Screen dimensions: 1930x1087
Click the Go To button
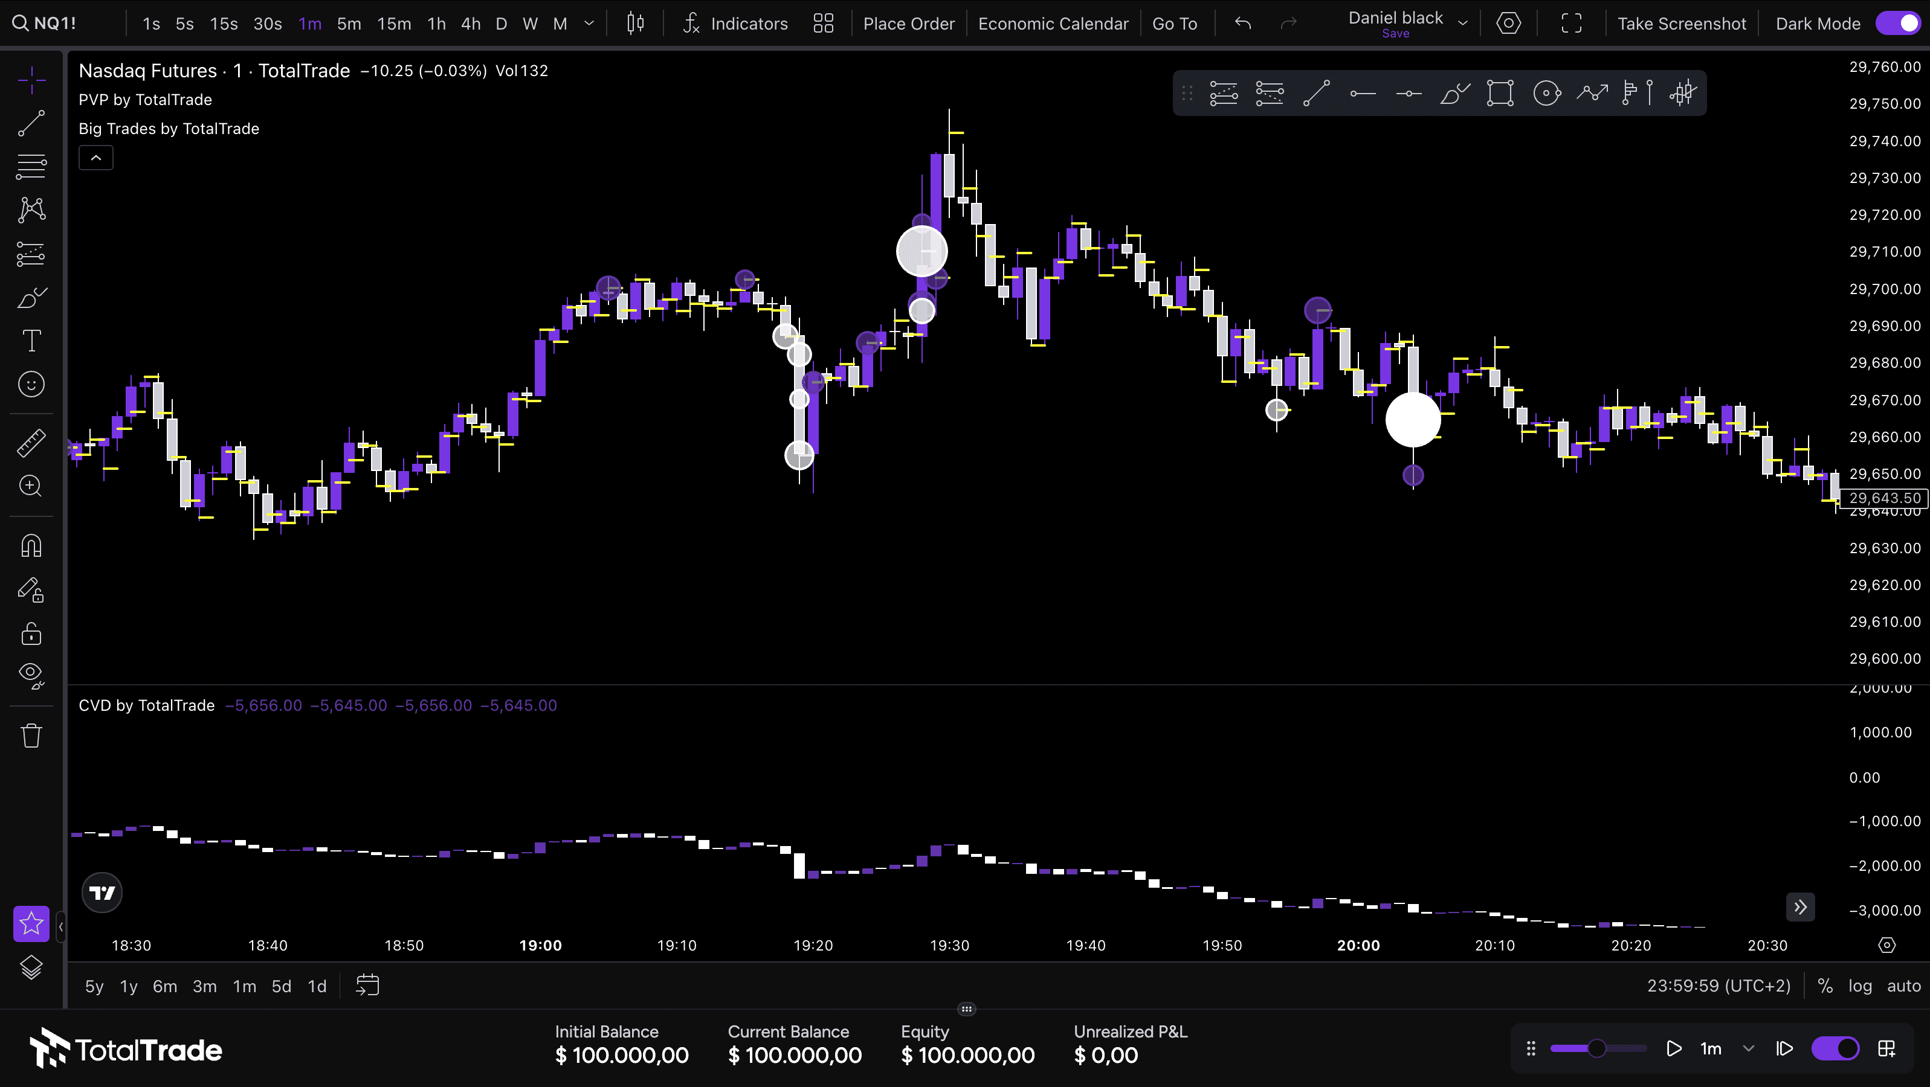(1175, 24)
